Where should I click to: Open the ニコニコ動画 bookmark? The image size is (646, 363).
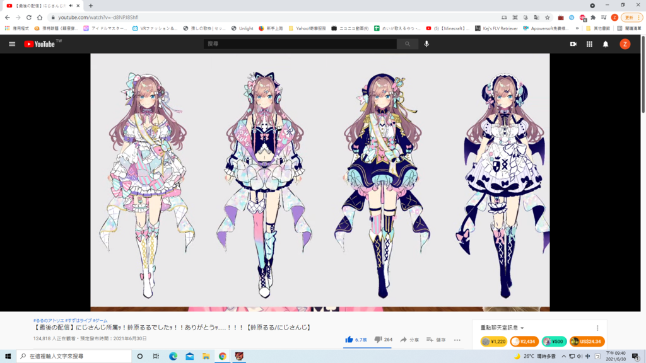coord(350,28)
